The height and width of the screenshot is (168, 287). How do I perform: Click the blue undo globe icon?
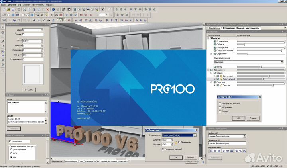pos(53,9)
